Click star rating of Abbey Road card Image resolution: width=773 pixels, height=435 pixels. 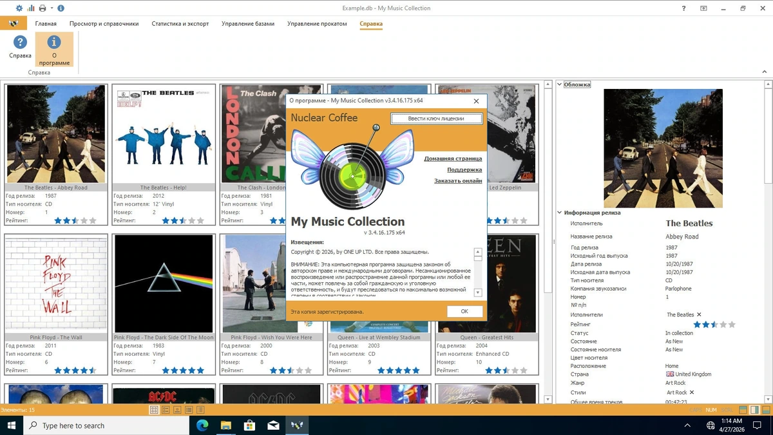pos(75,220)
